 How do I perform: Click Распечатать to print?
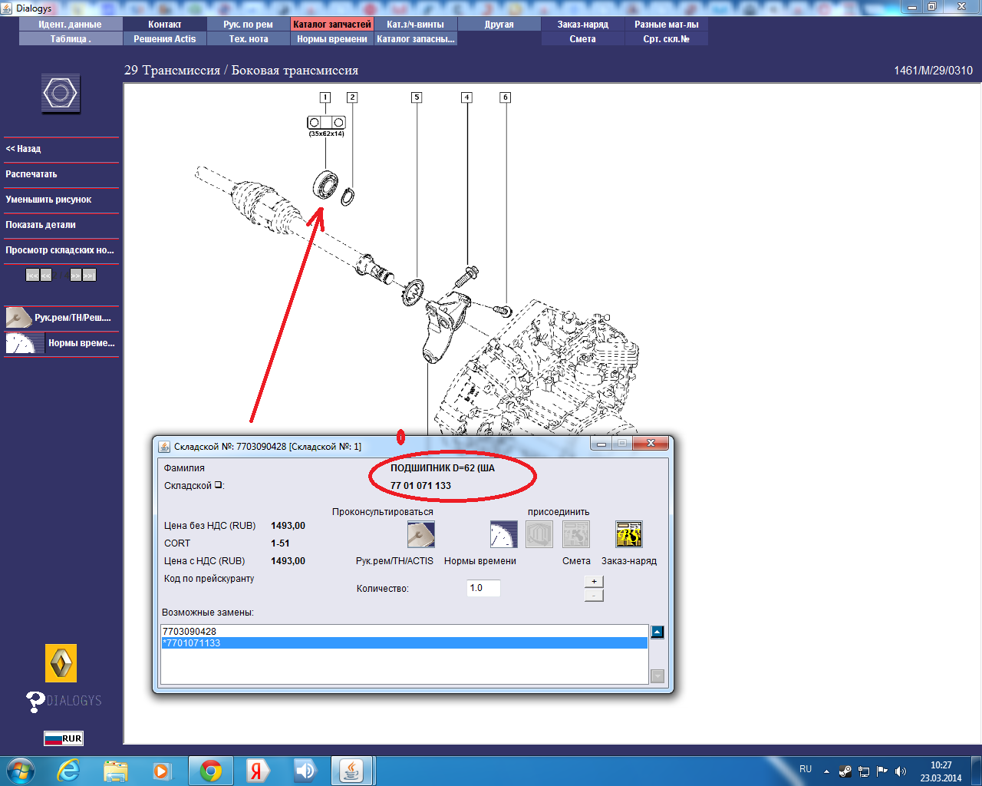tap(61, 174)
